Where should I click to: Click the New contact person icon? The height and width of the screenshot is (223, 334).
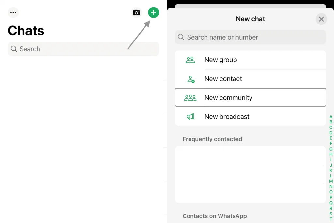(x=191, y=79)
